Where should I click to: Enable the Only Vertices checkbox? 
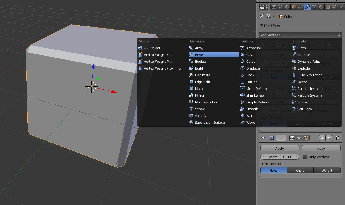[305, 157]
